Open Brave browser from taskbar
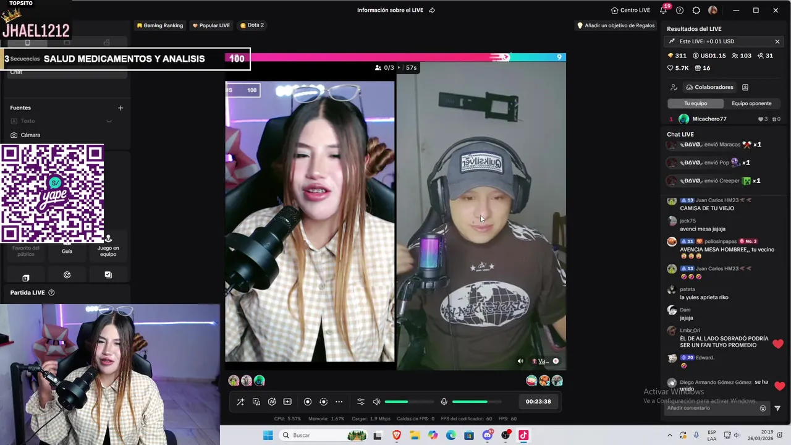791x445 pixels. click(x=397, y=435)
